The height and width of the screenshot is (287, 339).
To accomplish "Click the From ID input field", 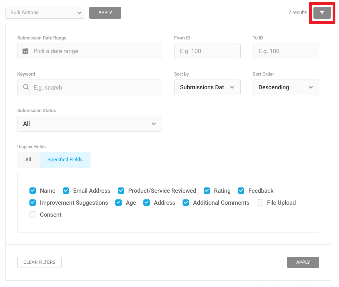I will point(207,51).
